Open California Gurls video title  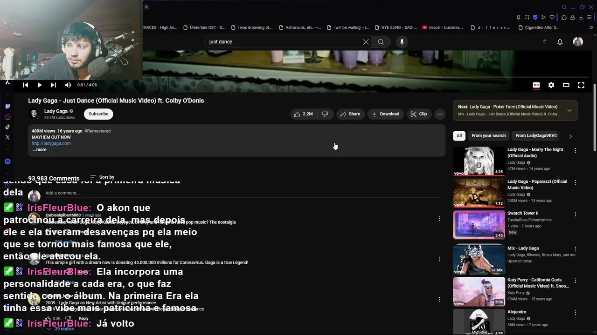pyautogui.click(x=538, y=283)
